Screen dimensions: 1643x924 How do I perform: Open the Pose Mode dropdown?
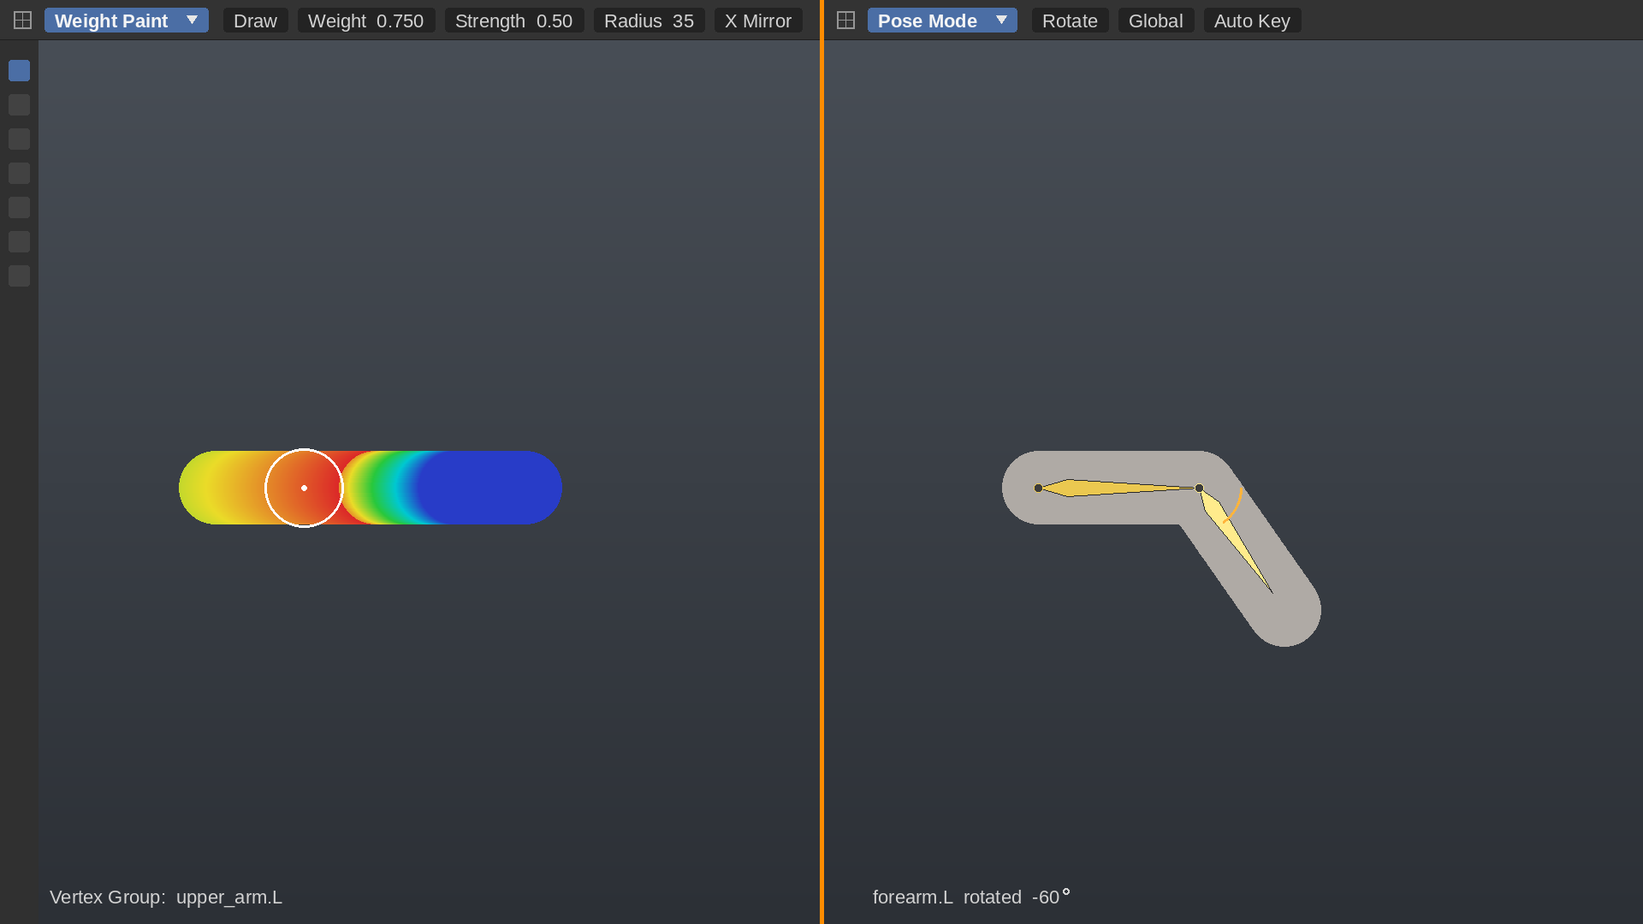pos(942,21)
